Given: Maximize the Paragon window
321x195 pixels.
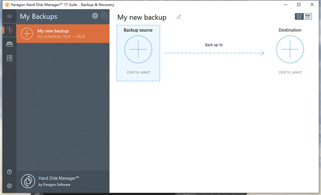Looking at the screenshot, I should (299, 4).
